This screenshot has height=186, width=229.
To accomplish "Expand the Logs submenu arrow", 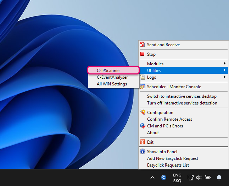I will (225, 77).
